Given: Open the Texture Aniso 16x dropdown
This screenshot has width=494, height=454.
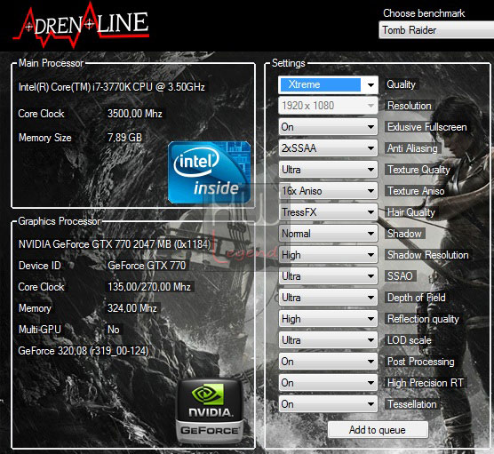Looking at the screenshot, I should (328, 191).
